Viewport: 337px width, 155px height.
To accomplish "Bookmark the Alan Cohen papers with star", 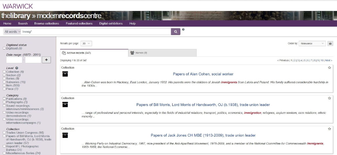I will coord(330,68).
